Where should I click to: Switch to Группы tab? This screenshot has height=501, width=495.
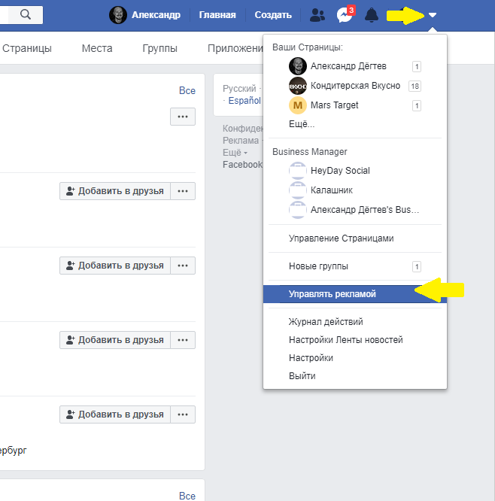point(159,48)
